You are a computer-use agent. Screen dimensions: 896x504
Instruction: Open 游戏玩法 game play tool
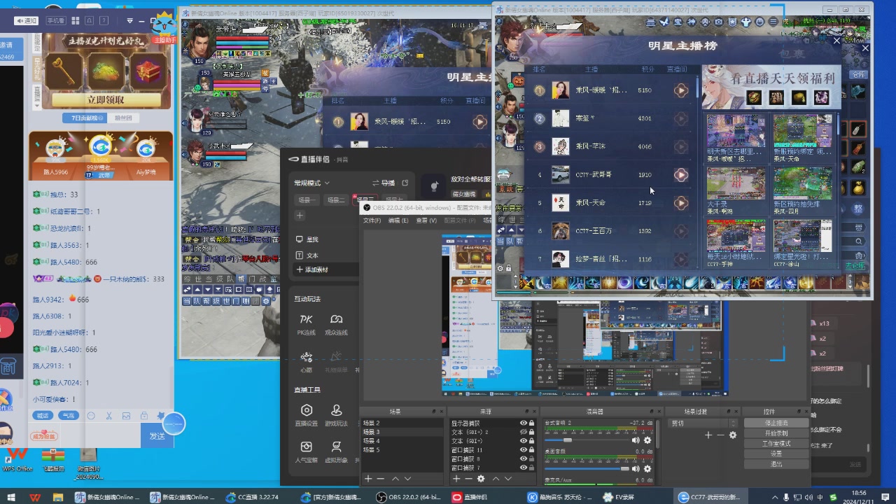click(x=336, y=415)
